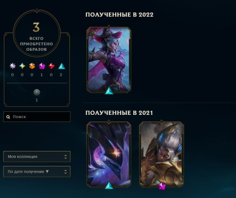This screenshot has height=198, width=236.
Task: Click the Legendary tier orange gem icon
Action: 32,66
